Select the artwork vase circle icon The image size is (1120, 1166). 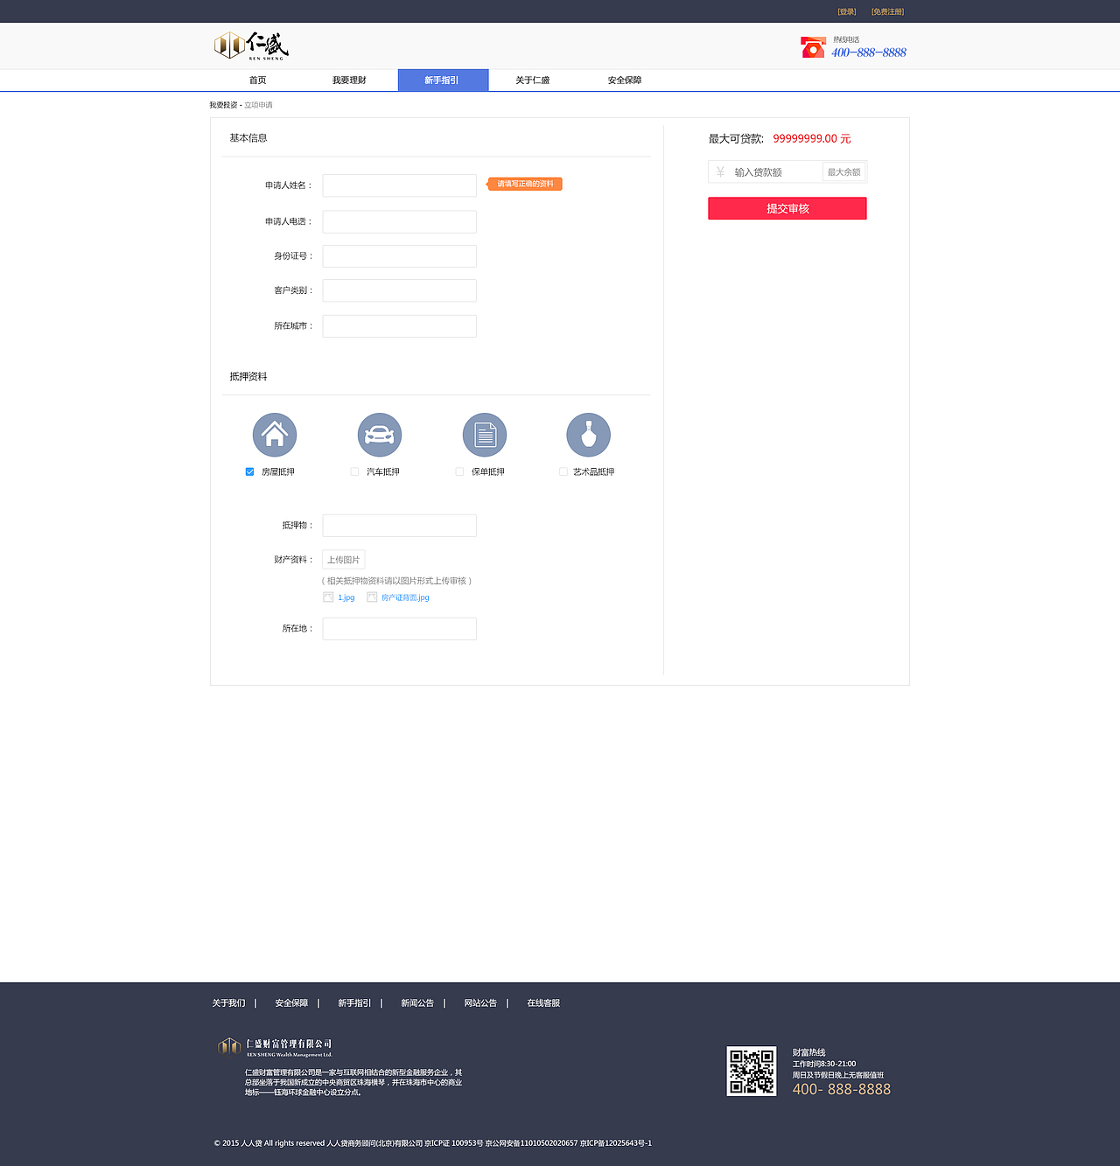coord(589,435)
